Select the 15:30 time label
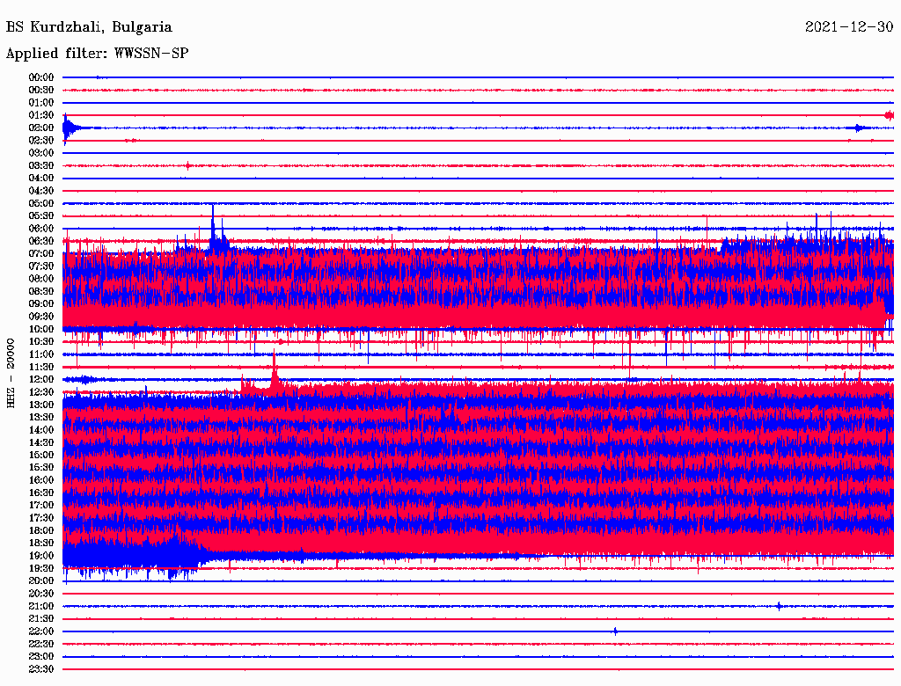901x686 pixels. coord(41,468)
